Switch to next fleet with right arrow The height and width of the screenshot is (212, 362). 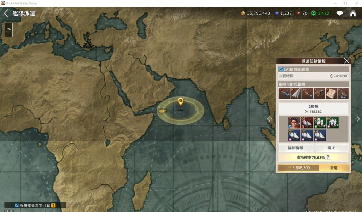point(358,119)
